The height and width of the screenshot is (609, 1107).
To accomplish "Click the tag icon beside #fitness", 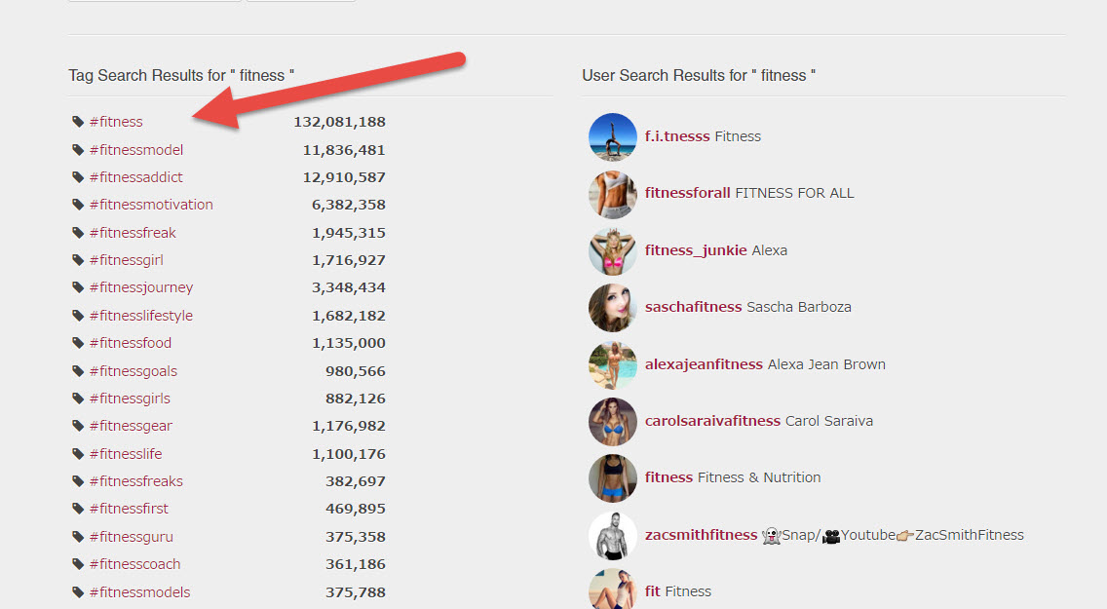I will pos(77,121).
